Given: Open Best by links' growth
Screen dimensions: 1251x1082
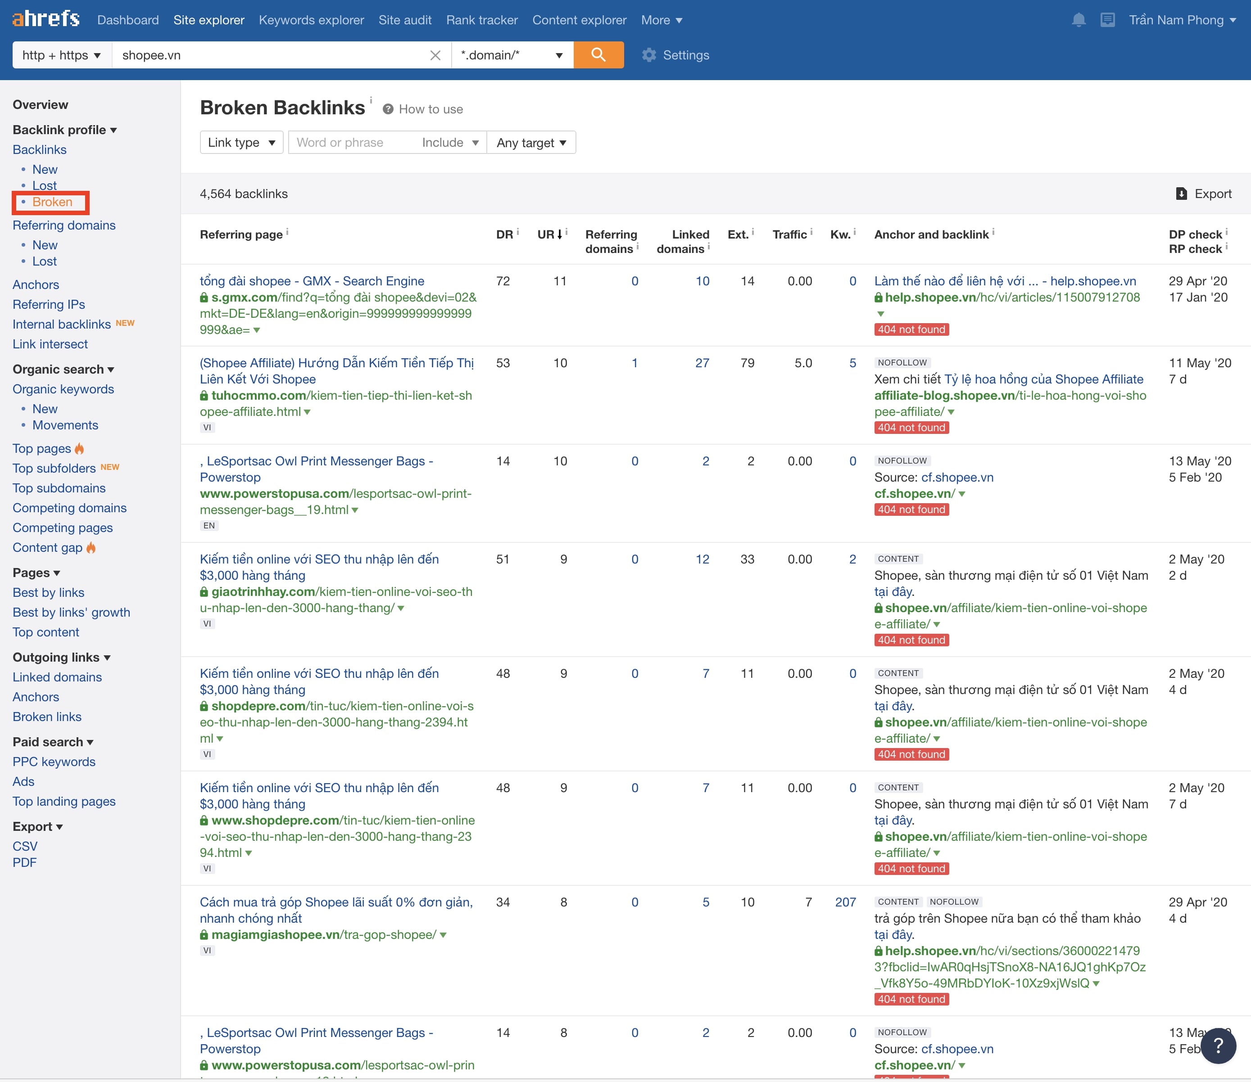Looking at the screenshot, I should (x=71, y=613).
